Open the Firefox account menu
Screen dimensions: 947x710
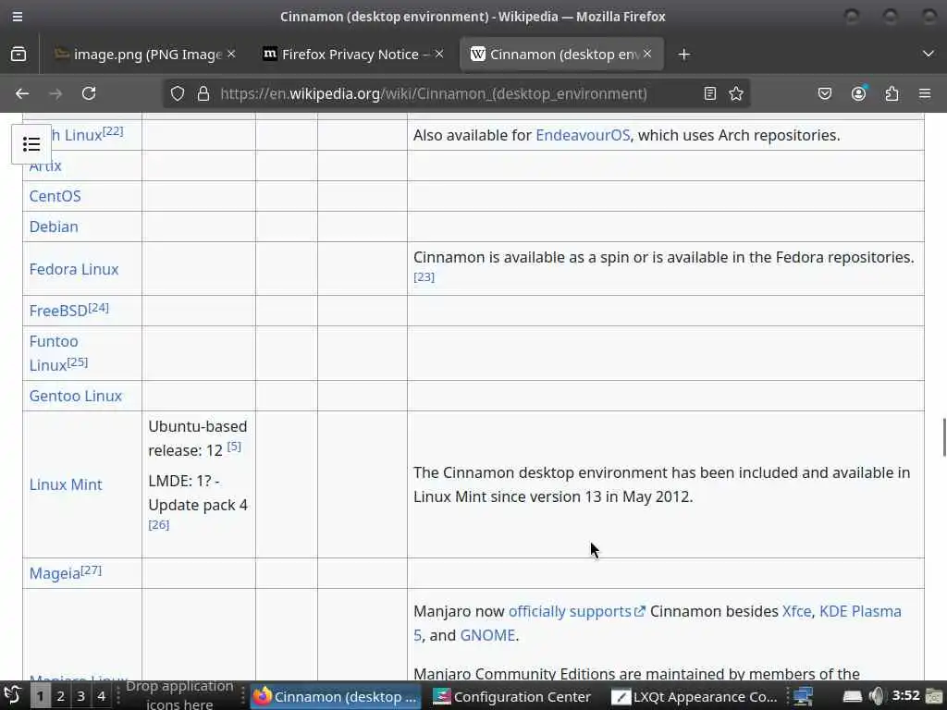858,93
